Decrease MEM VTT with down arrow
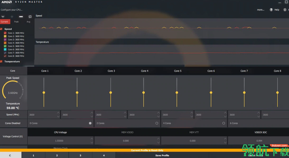 pos(225,143)
